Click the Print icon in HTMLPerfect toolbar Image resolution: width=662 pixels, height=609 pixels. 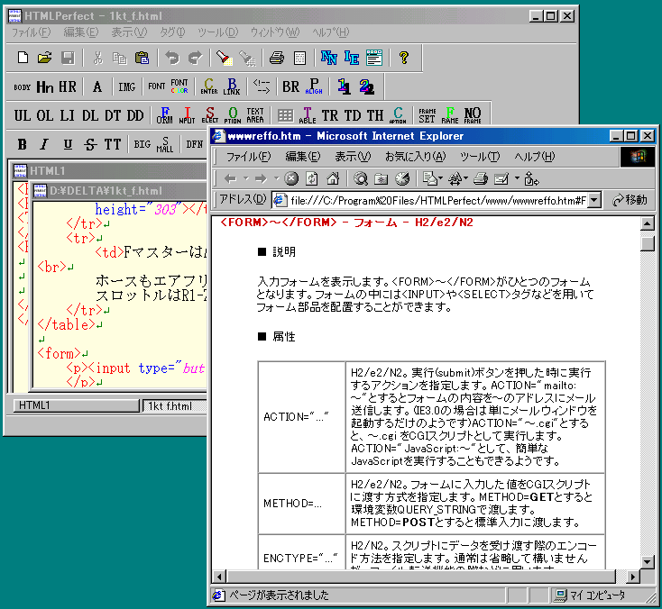tap(277, 58)
